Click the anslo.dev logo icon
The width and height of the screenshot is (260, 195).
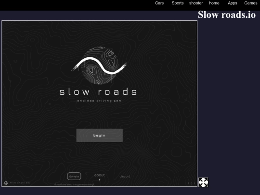(6, 183)
